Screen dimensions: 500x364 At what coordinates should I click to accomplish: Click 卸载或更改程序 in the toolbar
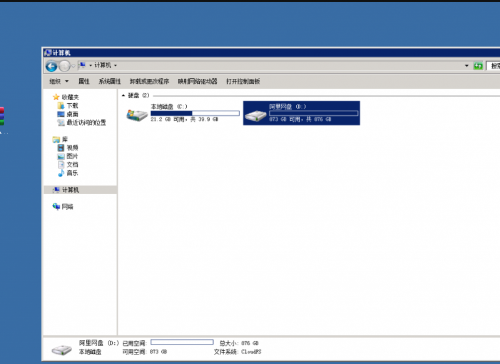pos(149,81)
